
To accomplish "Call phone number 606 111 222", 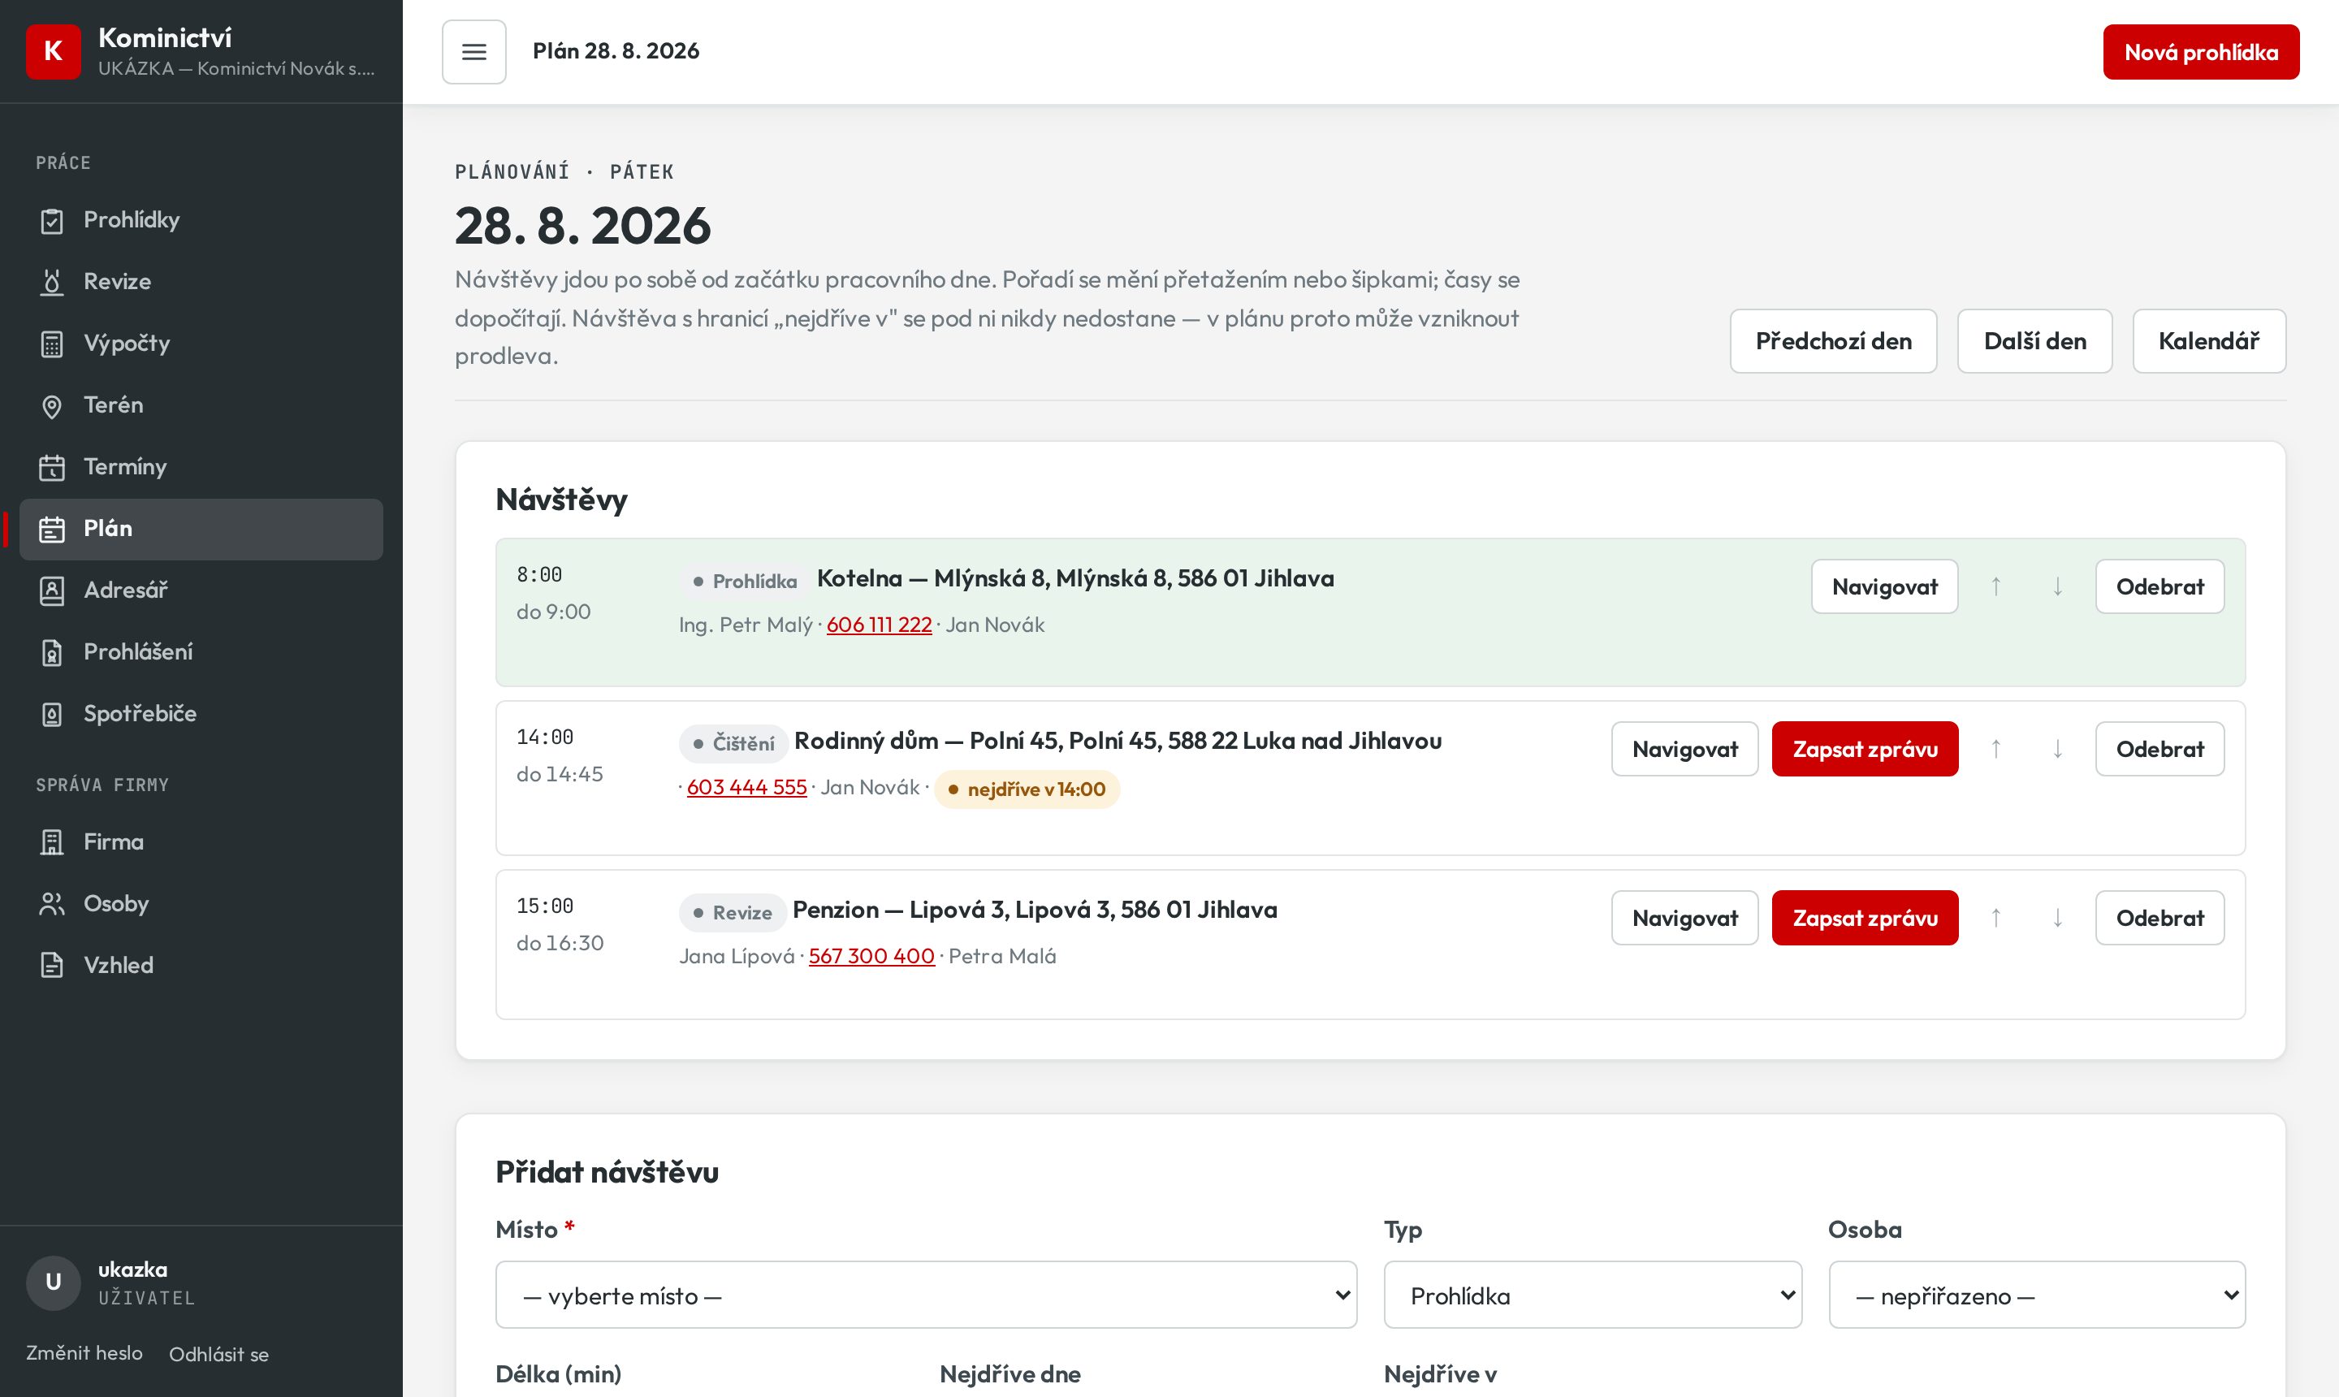I will coord(879,625).
